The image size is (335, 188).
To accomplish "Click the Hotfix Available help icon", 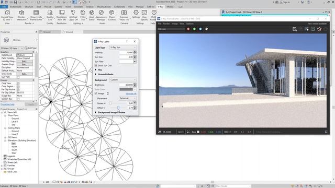I will (154, 13).
